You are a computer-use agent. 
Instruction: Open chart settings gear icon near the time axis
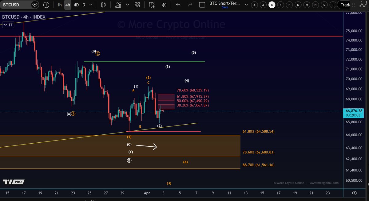click(x=354, y=193)
